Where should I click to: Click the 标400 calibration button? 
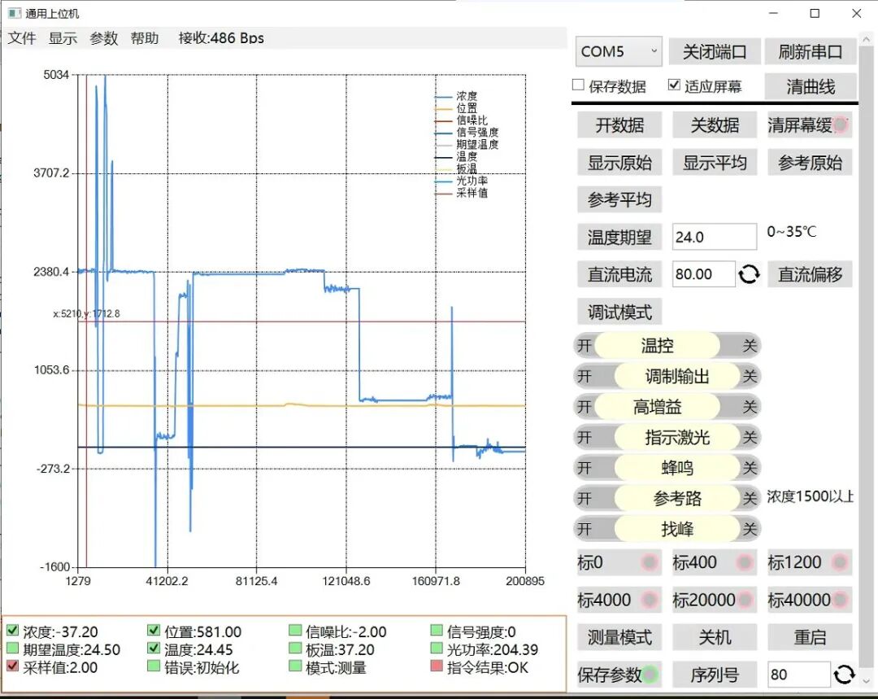(715, 562)
